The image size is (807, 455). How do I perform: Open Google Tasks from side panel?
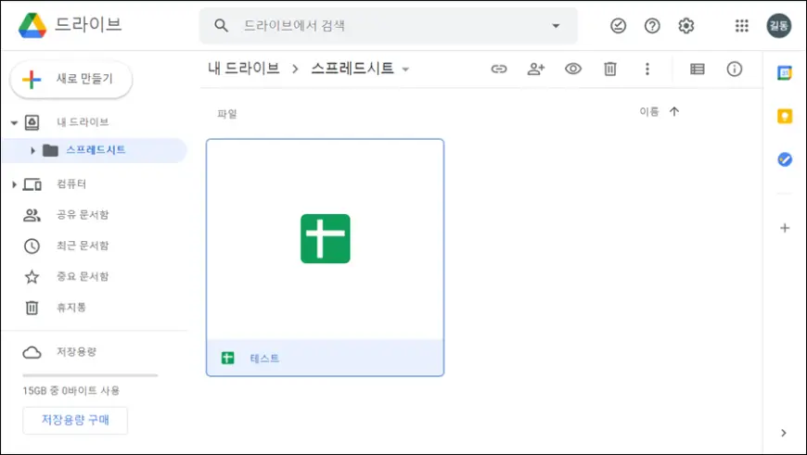coord(785,159)
